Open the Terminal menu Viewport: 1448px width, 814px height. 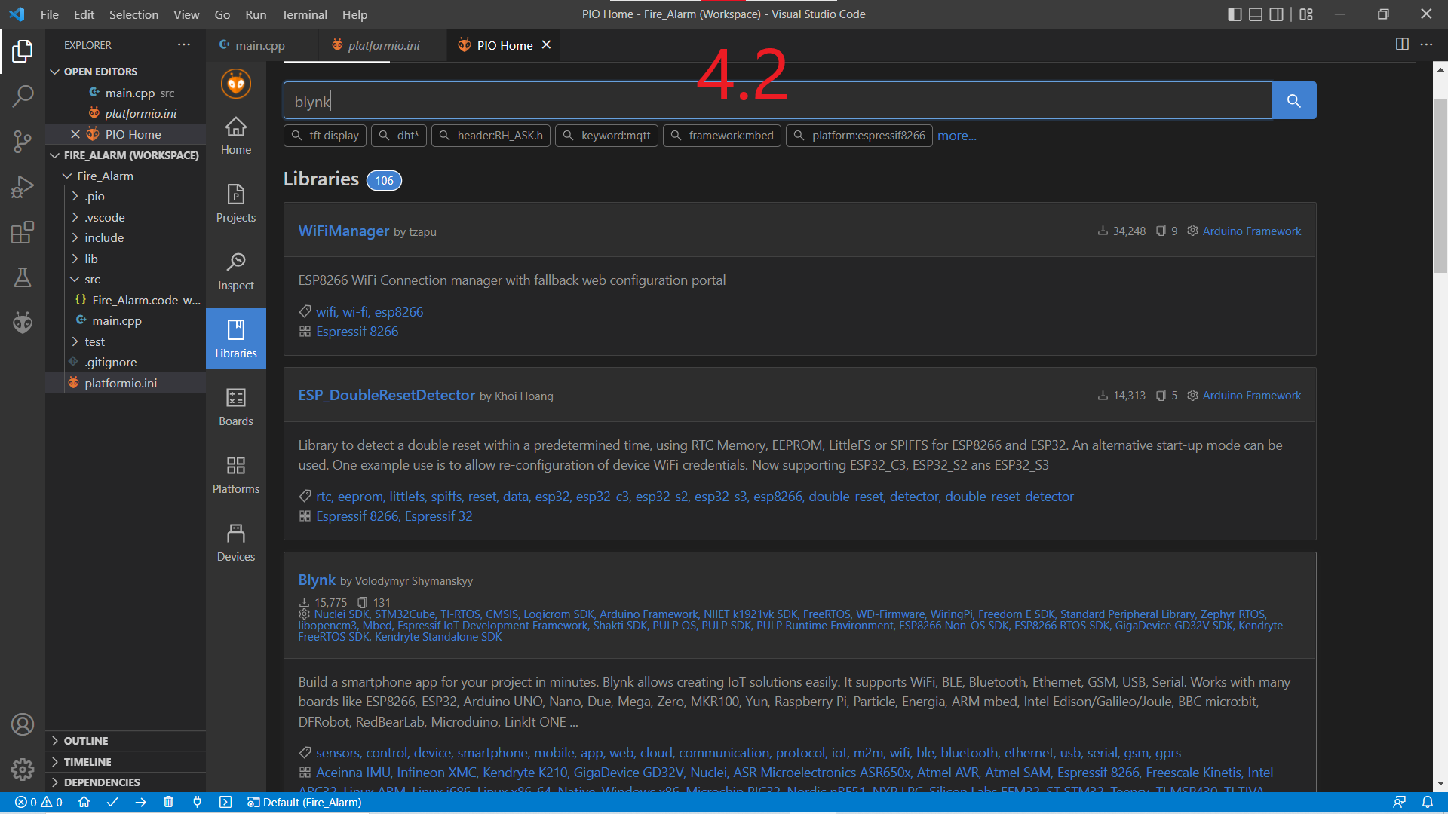coord(304,14)
